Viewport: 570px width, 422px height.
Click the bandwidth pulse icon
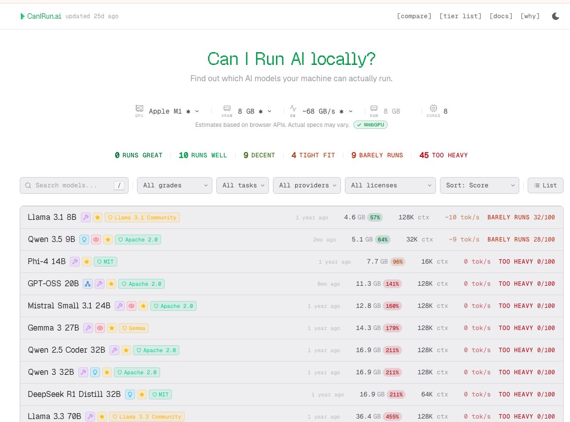point(293,108)
